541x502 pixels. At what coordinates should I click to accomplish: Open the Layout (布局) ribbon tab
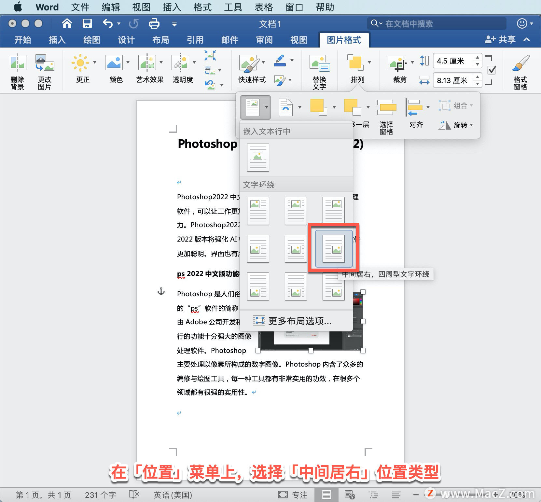[x=161, y=40]
